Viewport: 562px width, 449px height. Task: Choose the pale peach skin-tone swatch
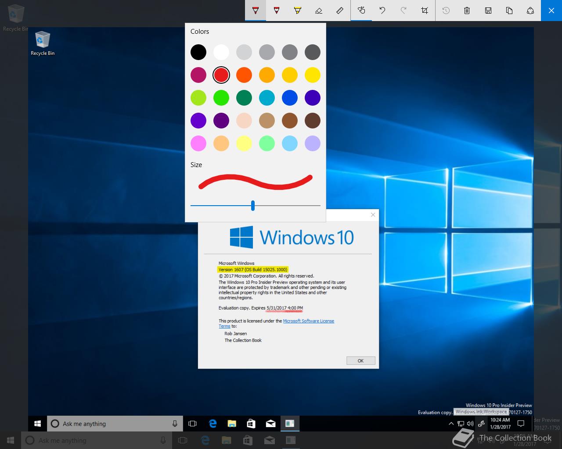(244, 121)
